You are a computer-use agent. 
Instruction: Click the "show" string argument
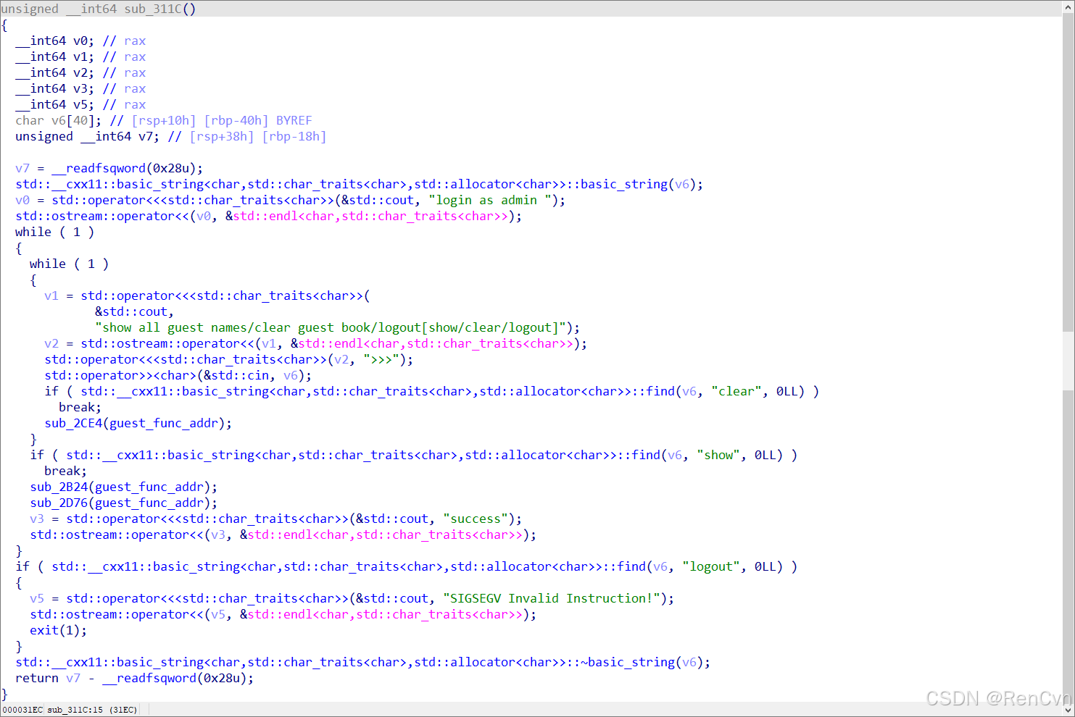tap(718, 455)
